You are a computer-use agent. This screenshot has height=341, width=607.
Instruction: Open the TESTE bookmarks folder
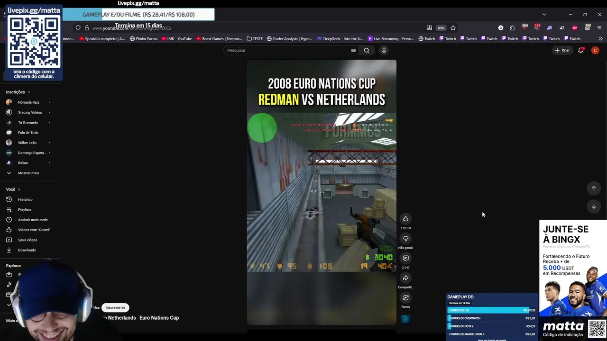(255, 39)
